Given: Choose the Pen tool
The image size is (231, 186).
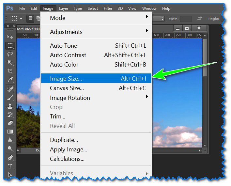Looking at the screenshot, I should point(10,158).
